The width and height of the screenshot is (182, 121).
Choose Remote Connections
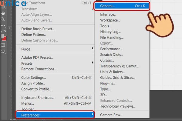tap(56, 69)
